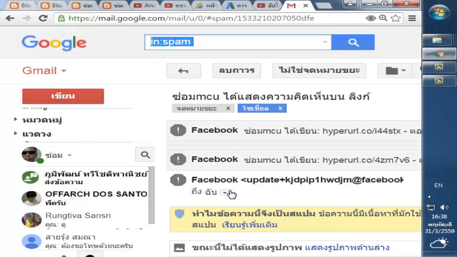
Task: Click the extension icon left of zoom magnifier
Action: tap(371, 18)
